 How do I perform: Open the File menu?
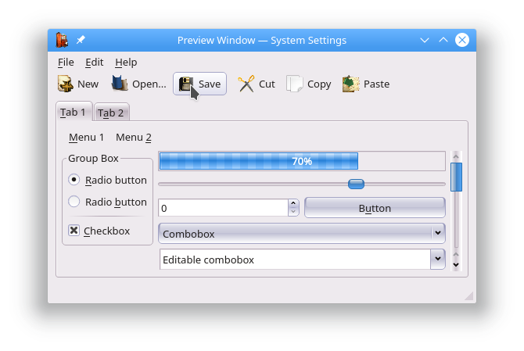(66, 63)
